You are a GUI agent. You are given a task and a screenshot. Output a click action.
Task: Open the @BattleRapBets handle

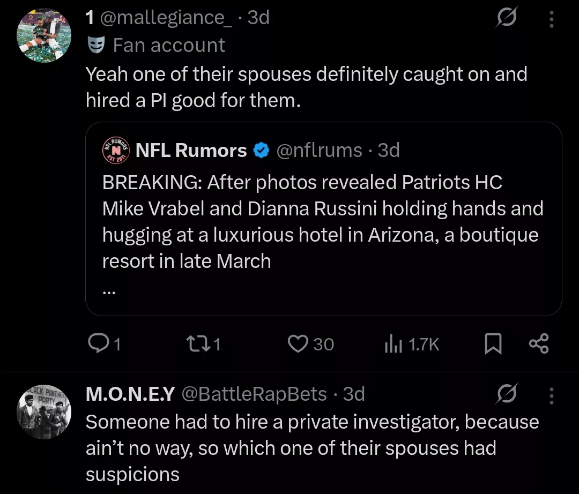tap(254, 394)
